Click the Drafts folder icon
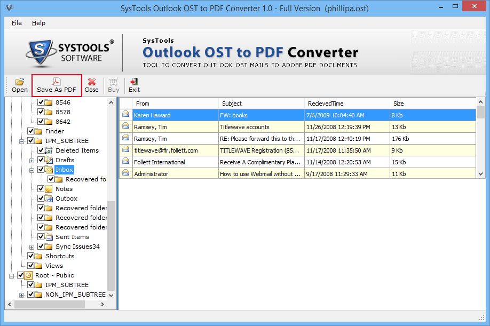 [x=49, y=160]
